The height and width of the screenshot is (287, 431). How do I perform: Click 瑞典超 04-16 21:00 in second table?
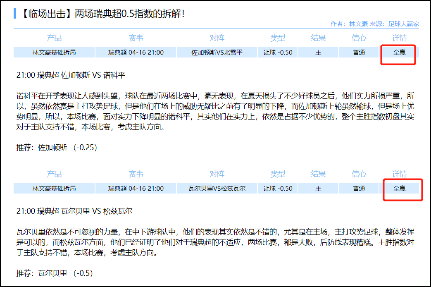point(136,189)
